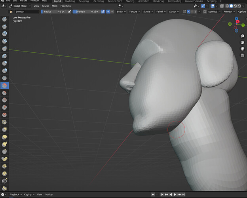
Task: Expand the Stroke dropdown
Action: (148, 11)
